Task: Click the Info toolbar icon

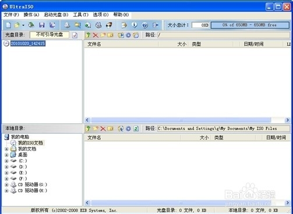Action: (135, 25)
